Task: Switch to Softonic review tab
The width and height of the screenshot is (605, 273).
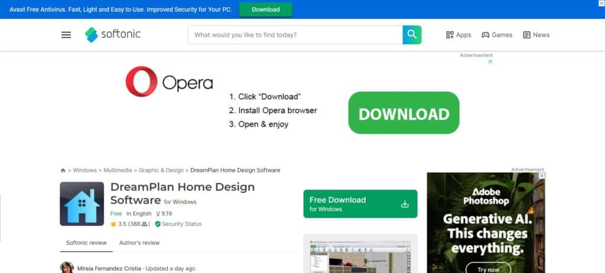Action: click(86, 243)
